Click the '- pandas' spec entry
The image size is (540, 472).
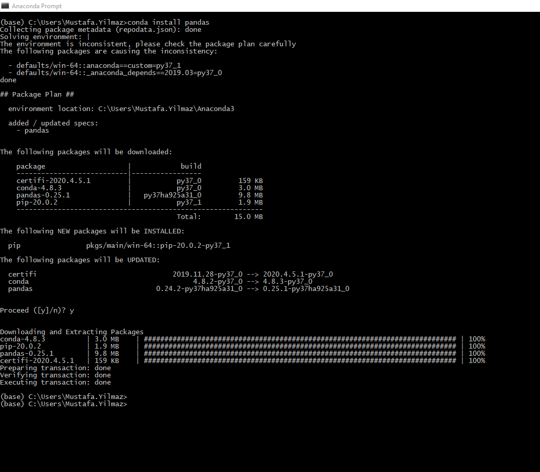point(33,131)
